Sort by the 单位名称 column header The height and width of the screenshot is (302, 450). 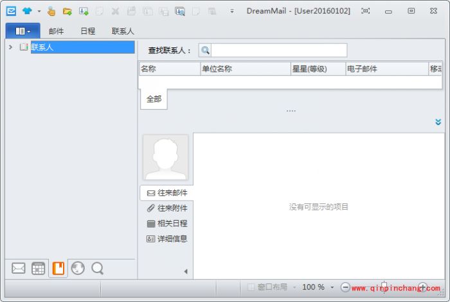(246, 69)
